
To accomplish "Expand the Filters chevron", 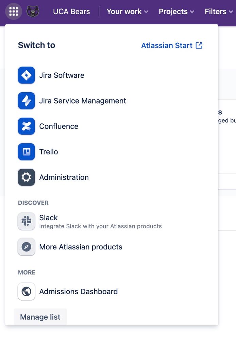I will point(231,12).
